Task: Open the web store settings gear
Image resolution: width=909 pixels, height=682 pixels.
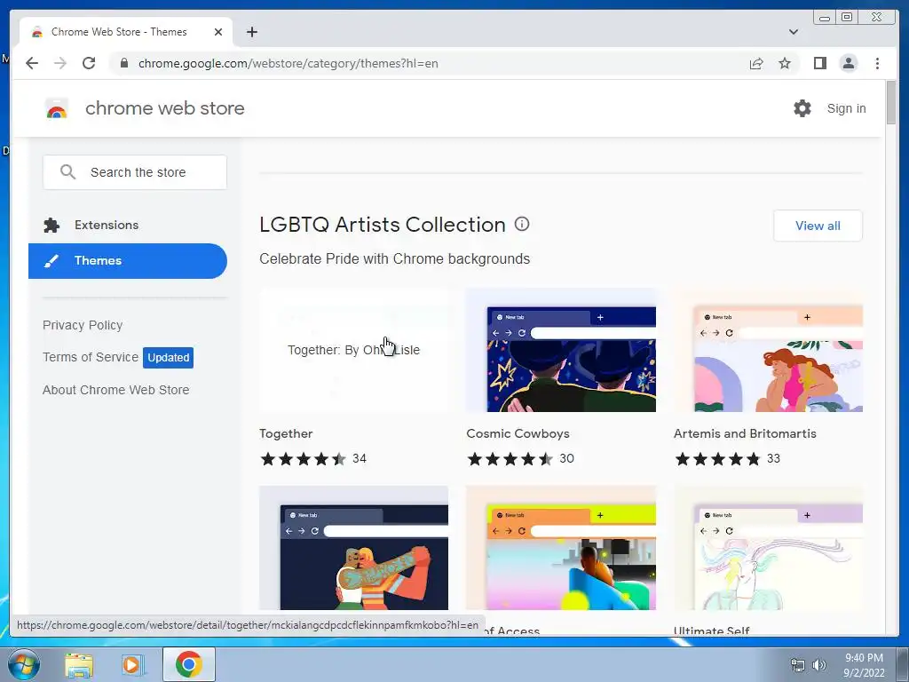Action: (x=802, y=108)
